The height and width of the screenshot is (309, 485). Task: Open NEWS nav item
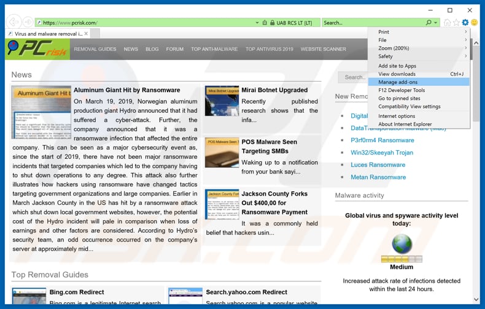[x=131, y=49]
